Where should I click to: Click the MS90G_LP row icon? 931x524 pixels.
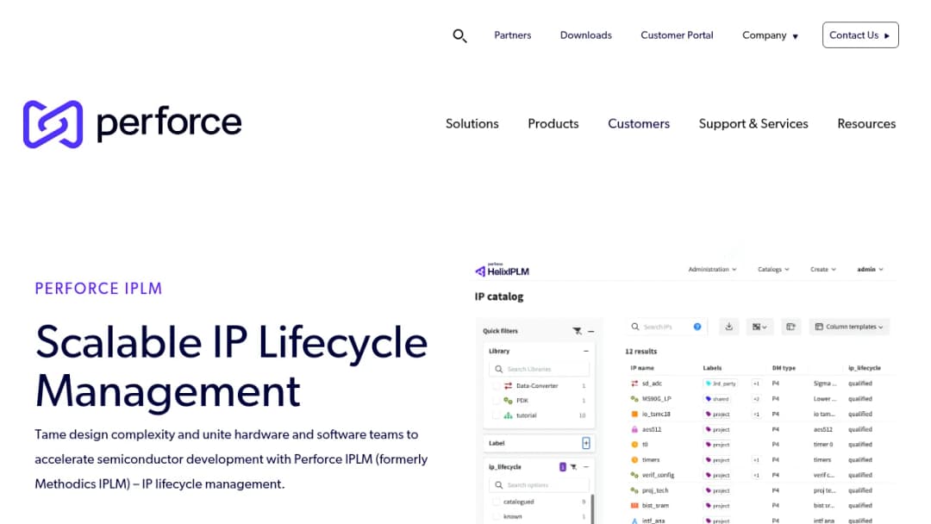(x=634, y=399)
